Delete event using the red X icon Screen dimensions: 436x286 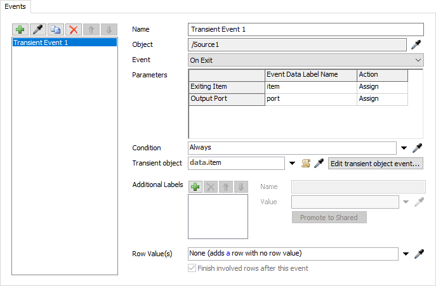(x=74, y=30)
